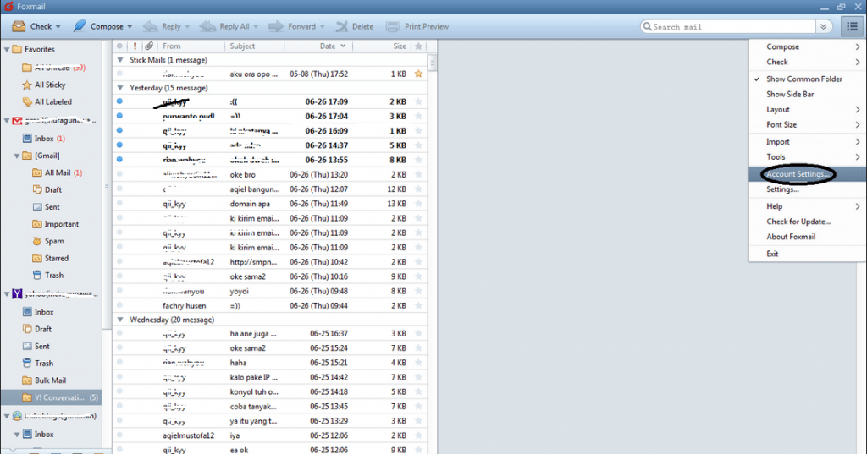
Task: Collapse the Wednesday message group
Action: (x=120, y=320)
